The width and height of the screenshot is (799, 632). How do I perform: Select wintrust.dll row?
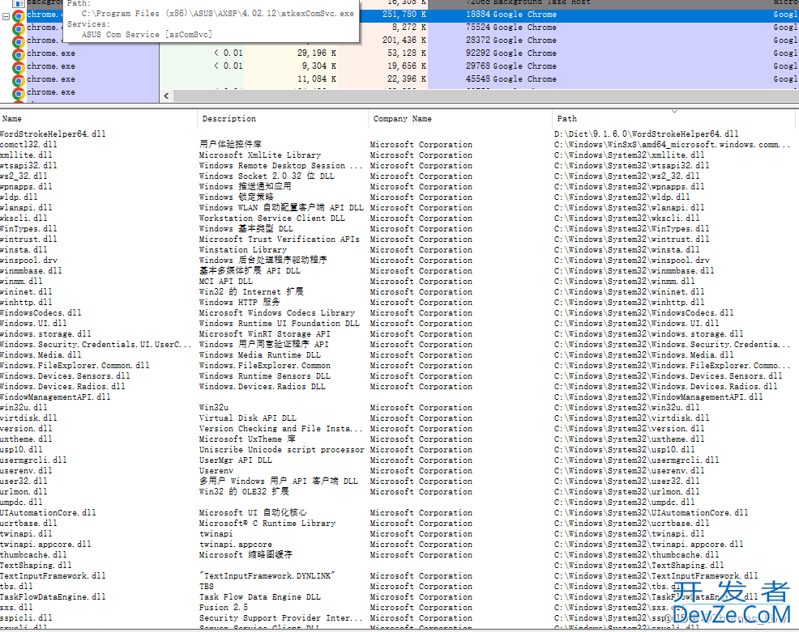point(399,240)
